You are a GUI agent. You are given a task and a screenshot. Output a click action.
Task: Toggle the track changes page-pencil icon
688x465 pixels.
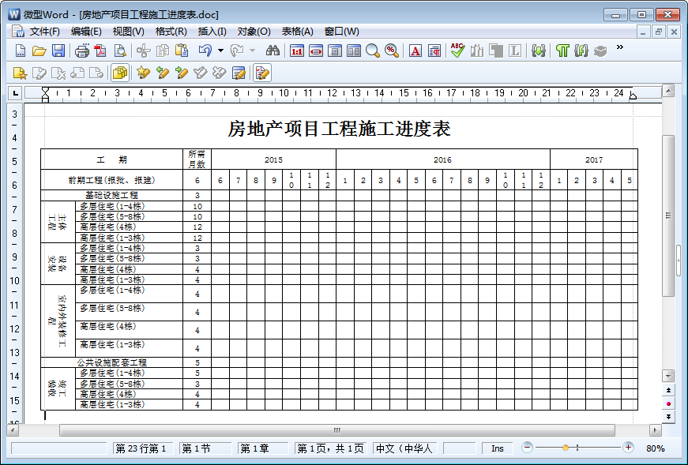point(262,73)
